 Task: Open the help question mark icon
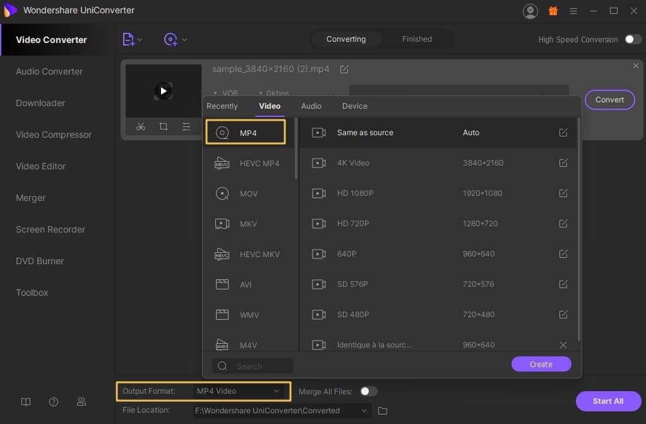coord(54,402)
